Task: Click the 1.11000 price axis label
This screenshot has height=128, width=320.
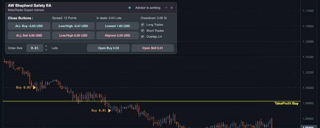Action: click(308, 11)
